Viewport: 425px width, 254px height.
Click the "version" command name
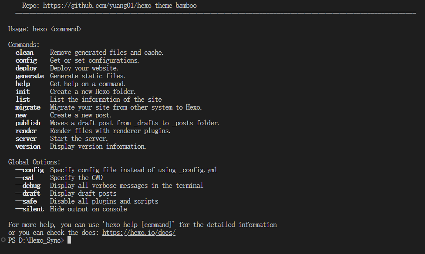28,147
